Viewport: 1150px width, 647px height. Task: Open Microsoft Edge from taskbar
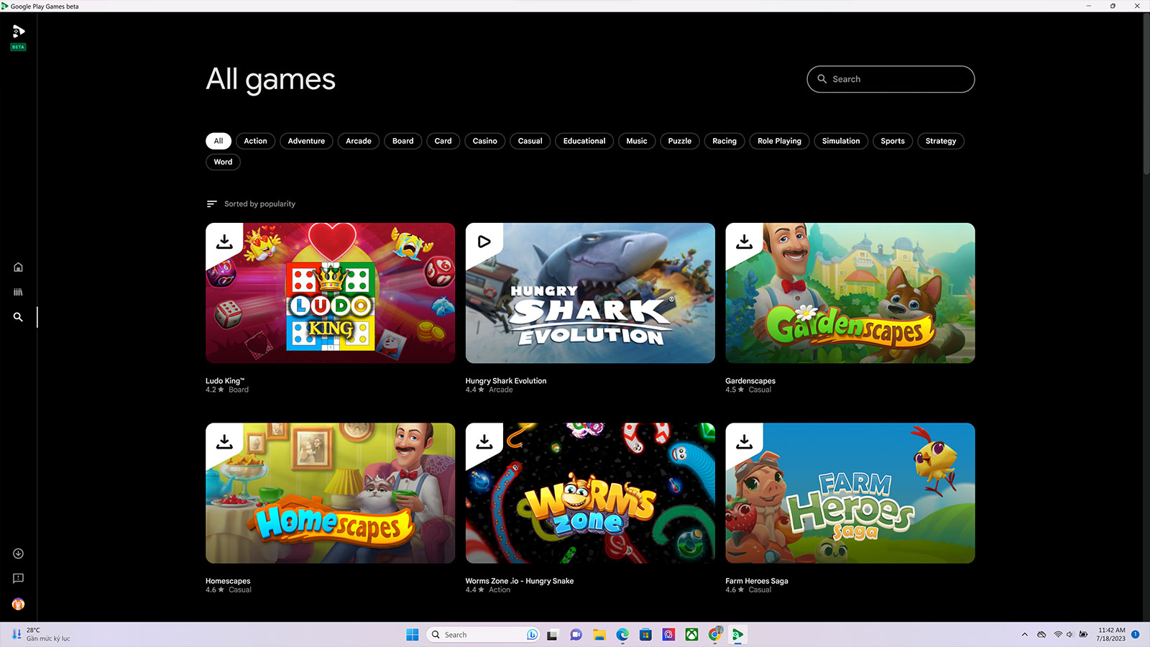coord(622,635)
